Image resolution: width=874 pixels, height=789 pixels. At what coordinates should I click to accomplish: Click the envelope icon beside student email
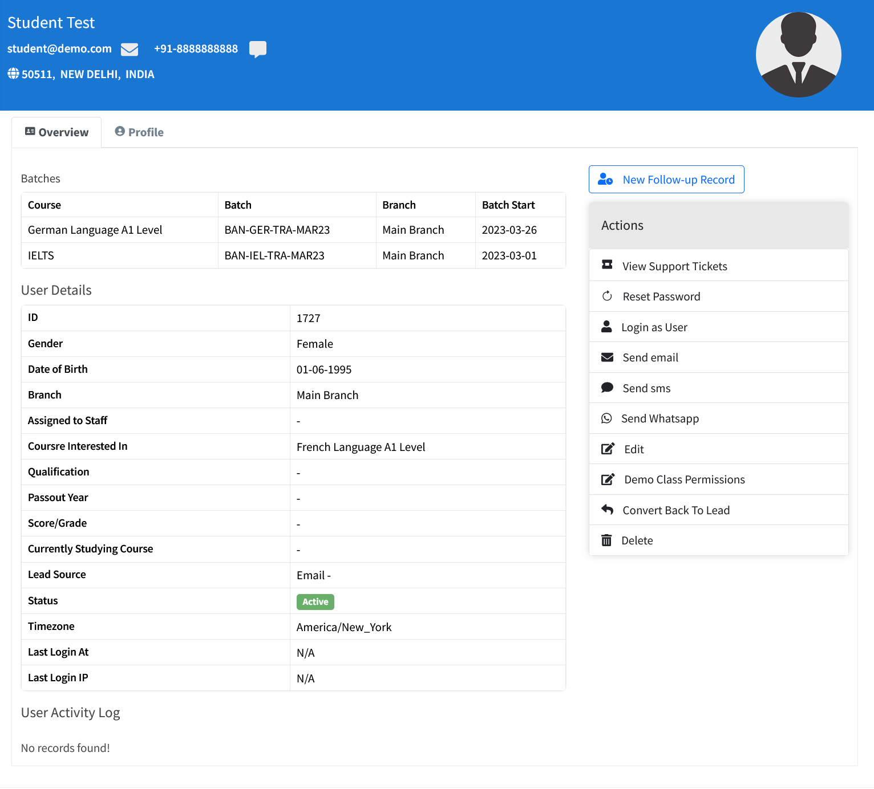click(x=130, y=50)
